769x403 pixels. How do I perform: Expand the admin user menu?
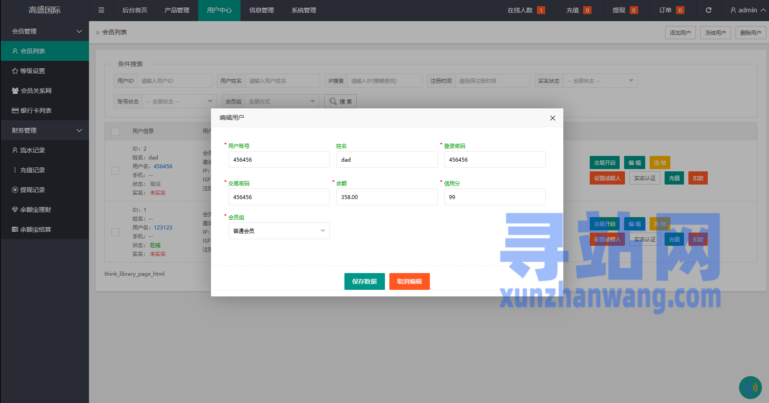point(747,10)
